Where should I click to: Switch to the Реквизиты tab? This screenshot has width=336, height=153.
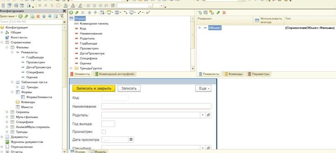pyautogui.click(x=209, y=74)
